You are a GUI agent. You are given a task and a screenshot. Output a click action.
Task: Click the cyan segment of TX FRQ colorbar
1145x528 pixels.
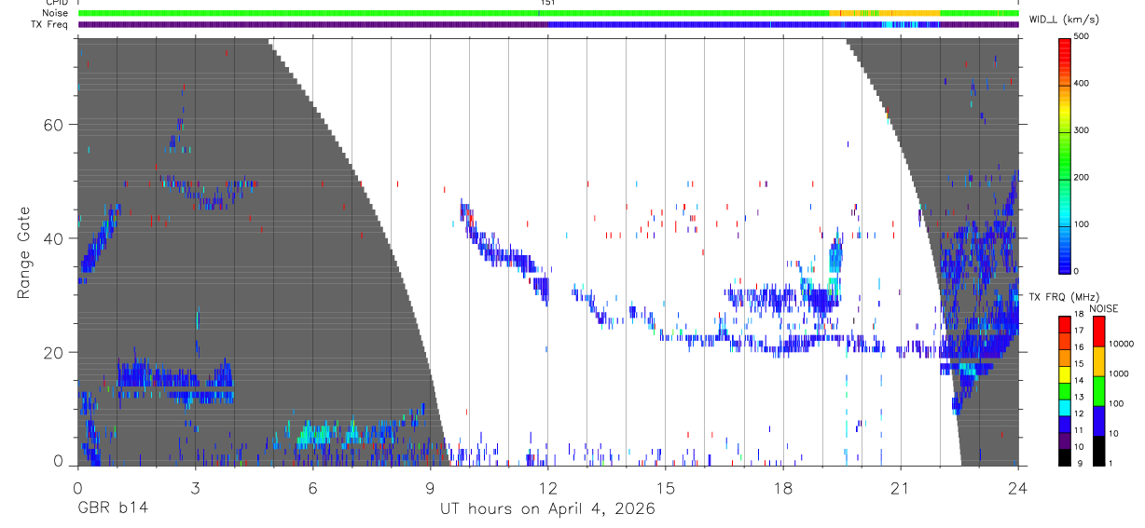[x=1064, y=408]
